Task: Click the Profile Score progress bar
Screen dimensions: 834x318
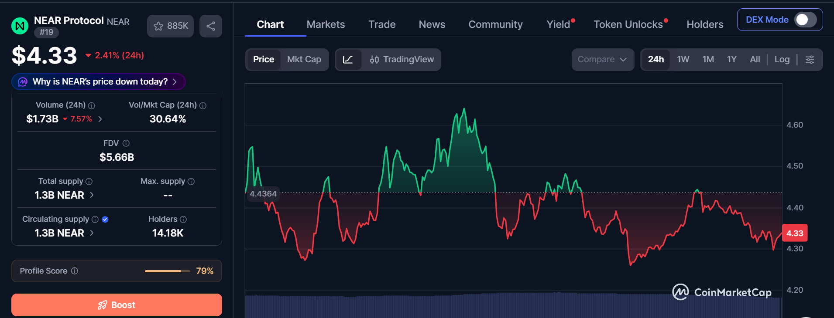Action: pos(168,271)
